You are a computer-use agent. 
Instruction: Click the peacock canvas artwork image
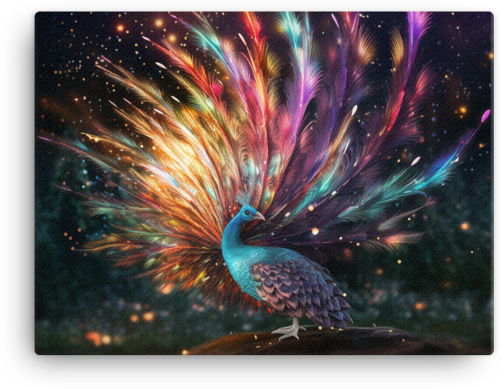(264, 183)
